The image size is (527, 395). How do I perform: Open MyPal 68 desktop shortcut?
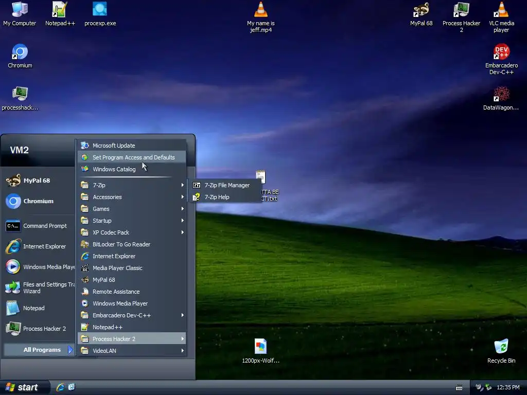(x=421, y=14)
